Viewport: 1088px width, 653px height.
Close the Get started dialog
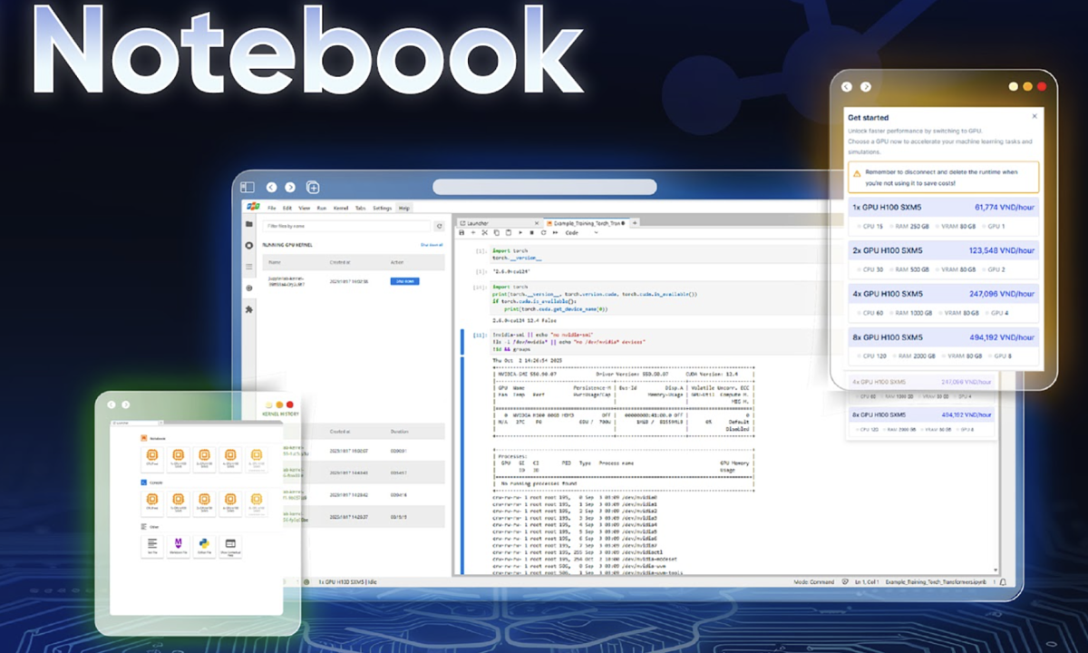point(1035,117)
